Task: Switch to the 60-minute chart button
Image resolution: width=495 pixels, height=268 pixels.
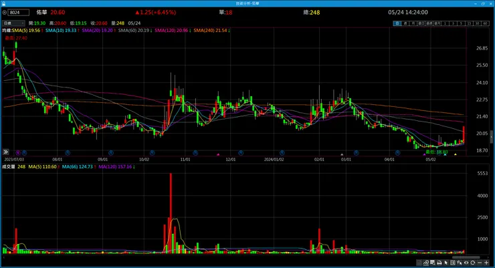Action: [x=485, y=23]
